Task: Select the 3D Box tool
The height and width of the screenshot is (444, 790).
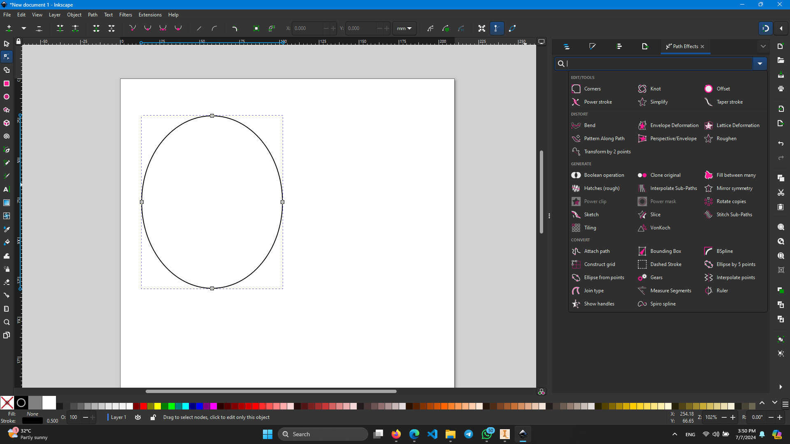Action: pos(7,123)
